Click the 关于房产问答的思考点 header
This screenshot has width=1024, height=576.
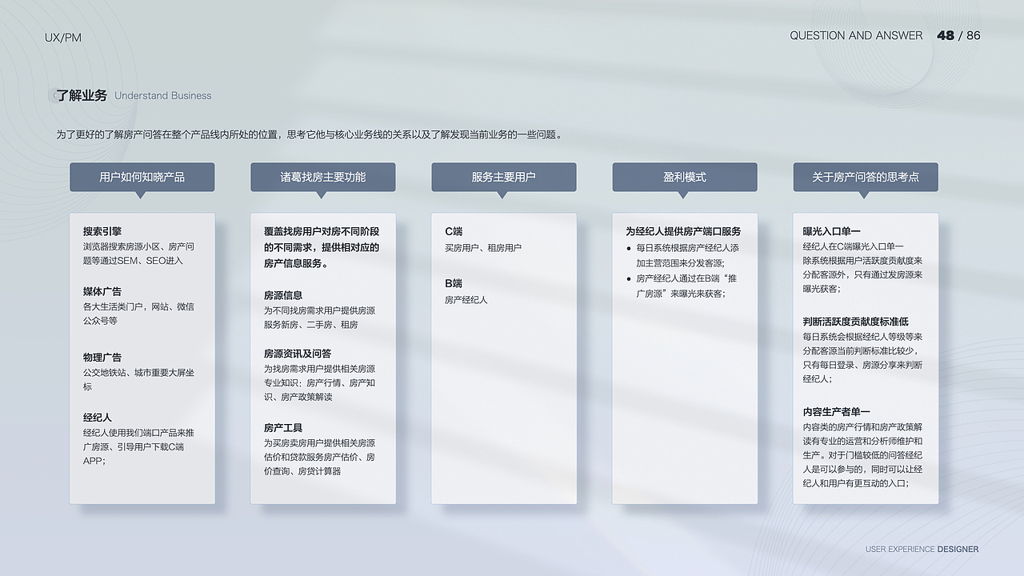[865, 177]
